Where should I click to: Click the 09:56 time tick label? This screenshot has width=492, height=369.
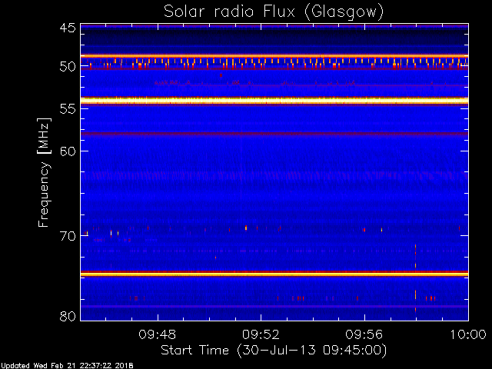364,334
